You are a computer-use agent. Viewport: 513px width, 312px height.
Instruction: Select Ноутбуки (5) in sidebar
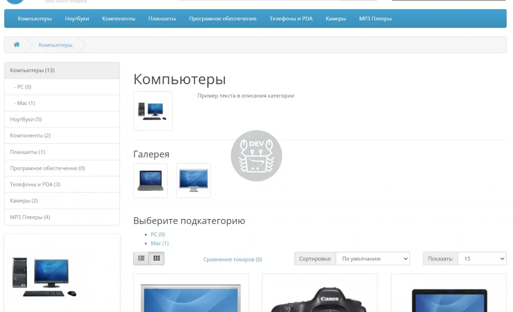click(62, 119)
